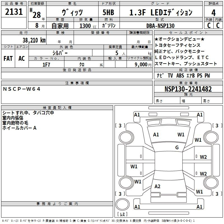Click the overall score 4

(213, 13)
